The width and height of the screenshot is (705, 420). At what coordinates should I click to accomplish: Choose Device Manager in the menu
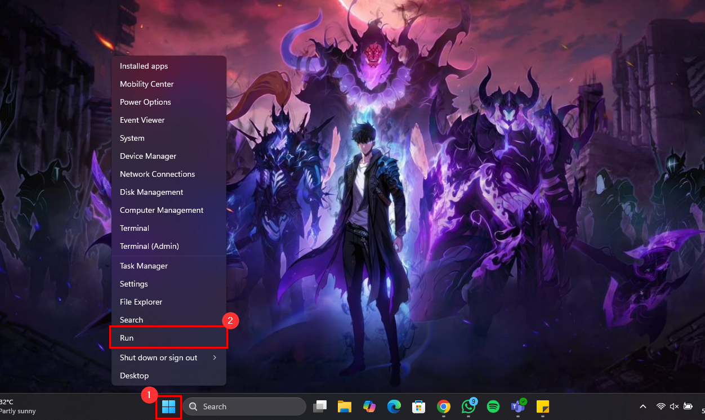point(148,156)
